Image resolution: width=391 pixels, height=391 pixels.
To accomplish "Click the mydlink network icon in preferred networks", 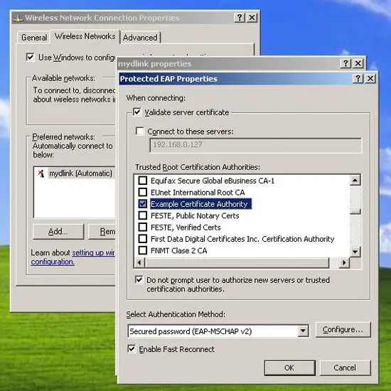I will pyautogui.click(x=41, y=173).
